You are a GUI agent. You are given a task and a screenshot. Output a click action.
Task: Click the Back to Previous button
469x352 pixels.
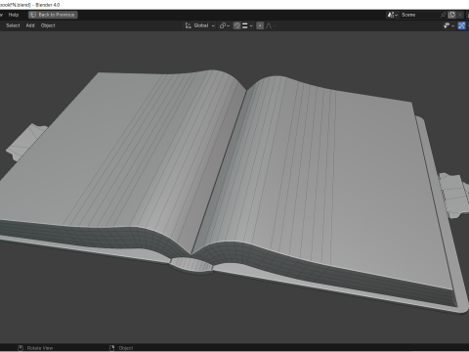tap(53, 15)
